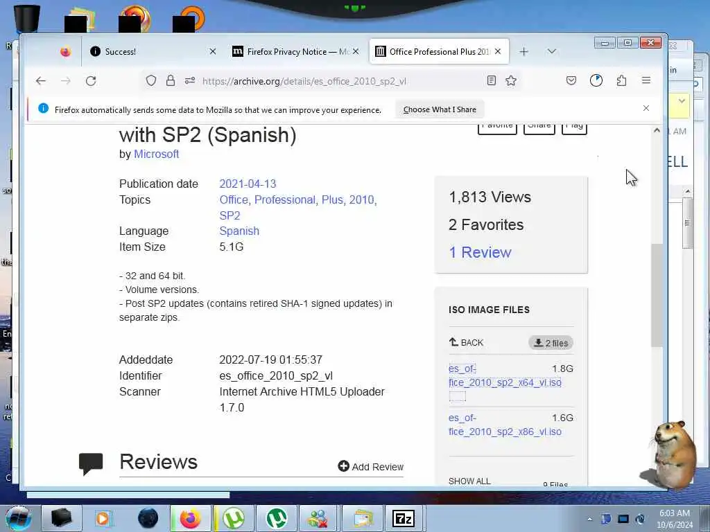Click the scrollbar up arrow in Firefox

(657, 131)
